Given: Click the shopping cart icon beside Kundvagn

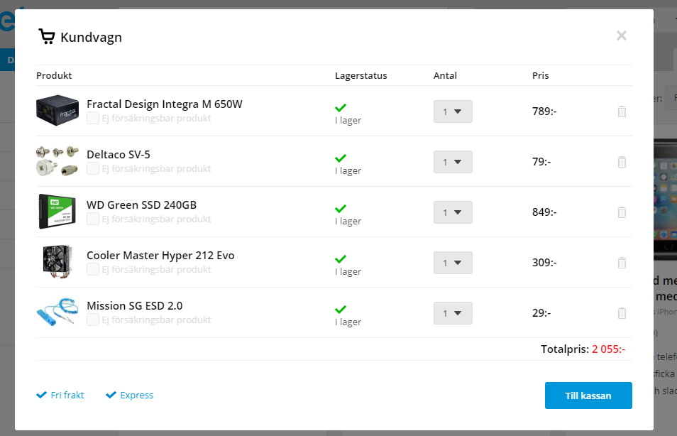Looking at the screenshot, I should pyautogui.click(x=47, y=37).
